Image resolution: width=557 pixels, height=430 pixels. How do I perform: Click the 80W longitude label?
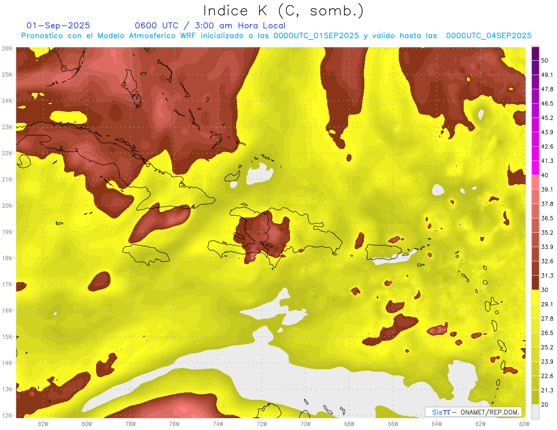(87, 424)
